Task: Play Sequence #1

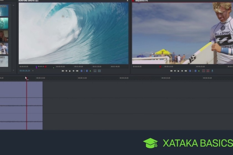Action: 178,71
